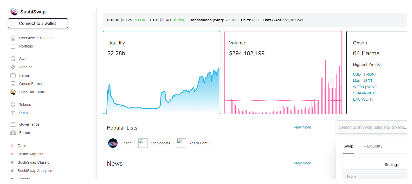This screenshot has height=184, width=412.
Task: Select the Tokens circle icon
Action: (13, 105)
